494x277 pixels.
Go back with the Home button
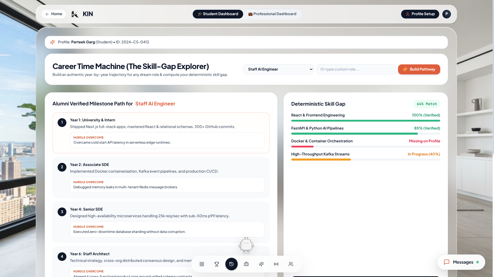(54, 14)
